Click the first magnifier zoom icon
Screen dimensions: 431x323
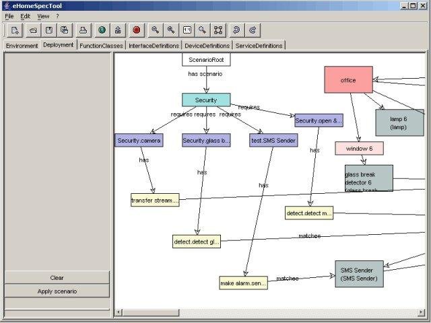coord(156,30)
